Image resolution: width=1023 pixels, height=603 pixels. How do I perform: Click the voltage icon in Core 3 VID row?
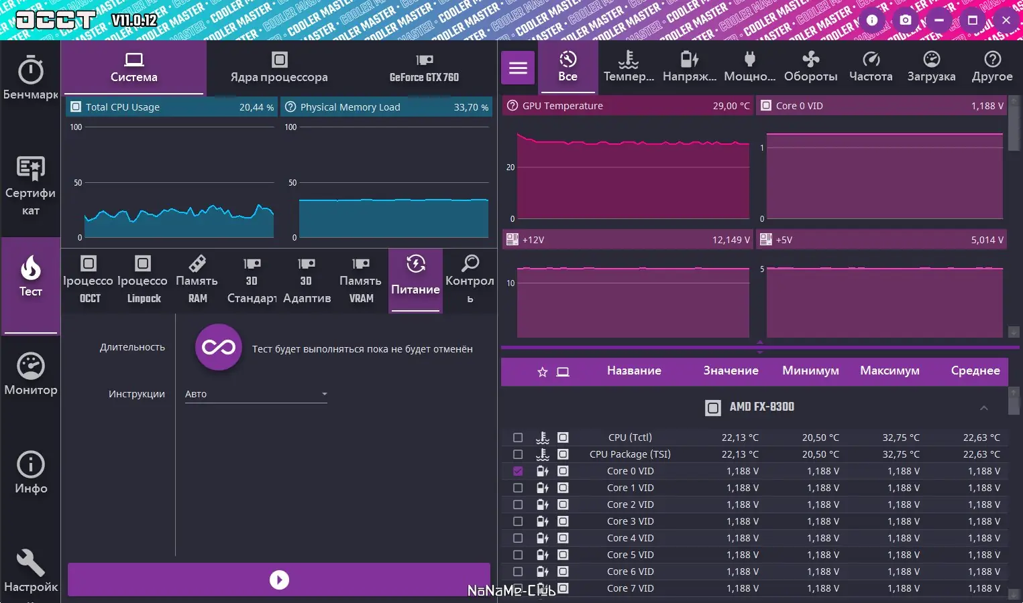(x=543, y=521)
